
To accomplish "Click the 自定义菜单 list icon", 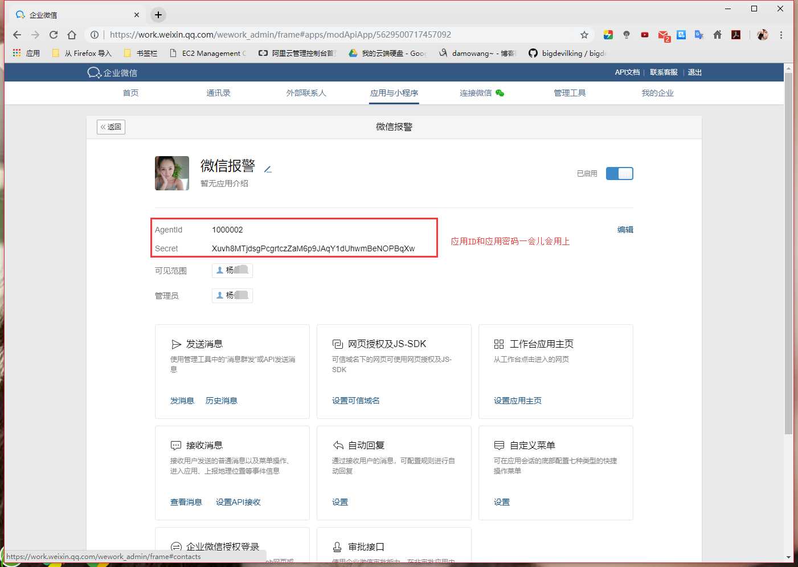I will tap(499, 446).
